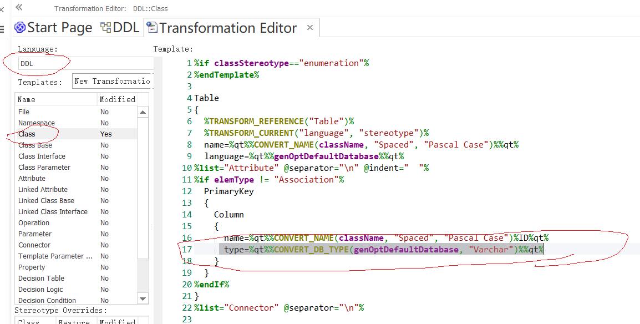Screen dimensions: 640x324
Task: Click the PrimaryKey line in template
Action: pyautogui.click(x=229, y=191)
